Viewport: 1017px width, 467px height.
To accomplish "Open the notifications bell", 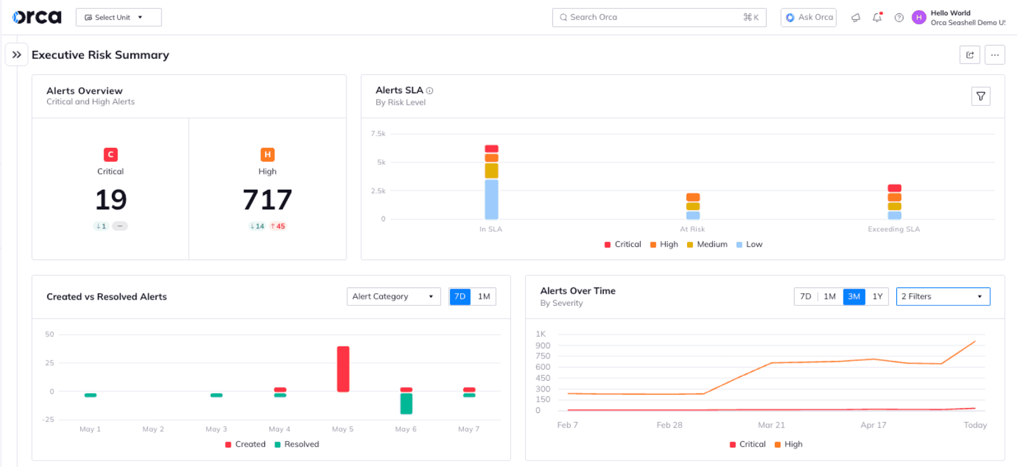I will coord(877,18).
